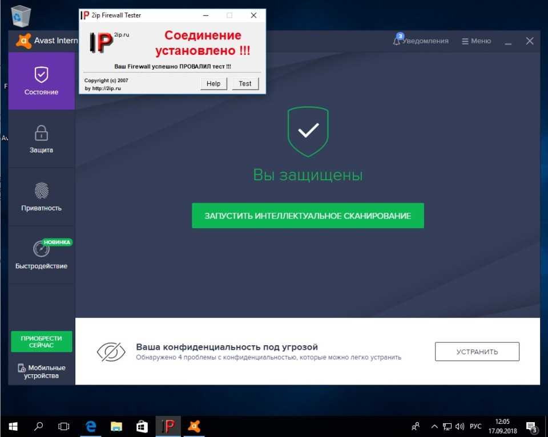548x437 pixels.
Task: Click the crossed-out eye privacy icon
Action: [x=111, y=351]
